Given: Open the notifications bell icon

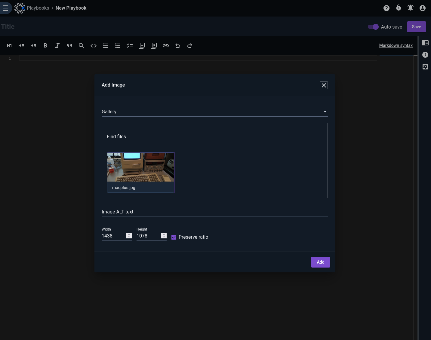Looking at the screenshot, I should [411, 8].
